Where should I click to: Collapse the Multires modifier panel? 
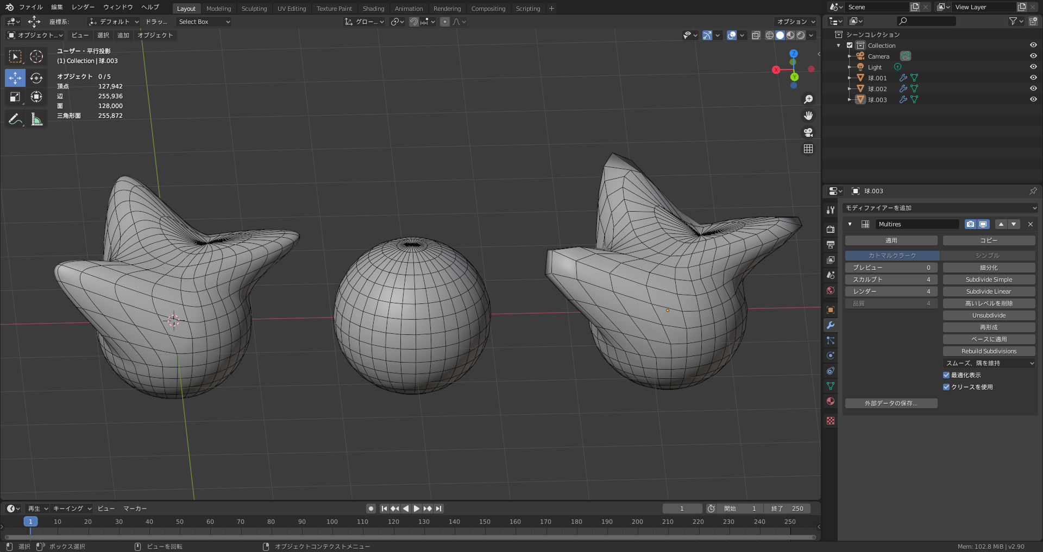click(x=850, y=224)
